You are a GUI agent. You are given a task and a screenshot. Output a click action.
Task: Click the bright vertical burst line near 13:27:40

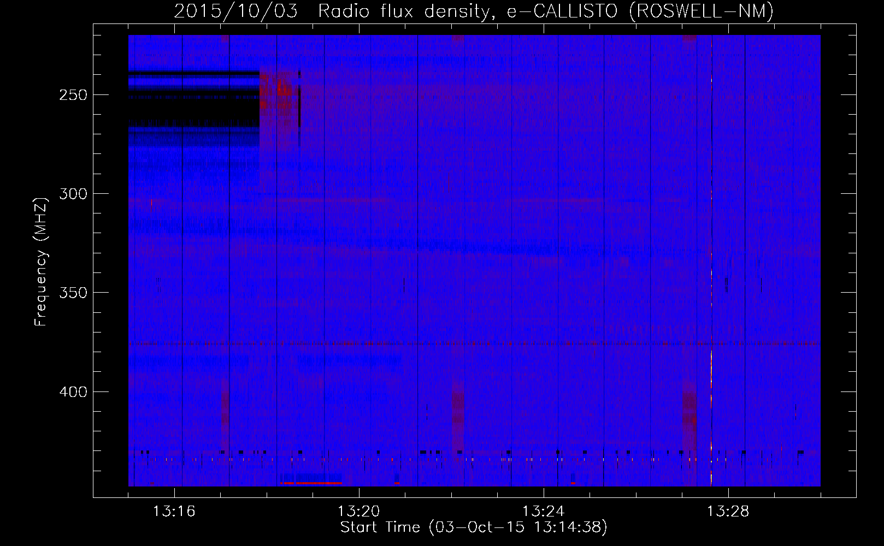coord(711,261)
